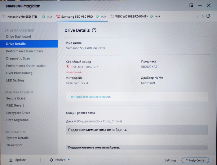Click the NVMe driver value Microsoft
The height and width of the screenshot is (165, 217).
[x=148, y=83]
